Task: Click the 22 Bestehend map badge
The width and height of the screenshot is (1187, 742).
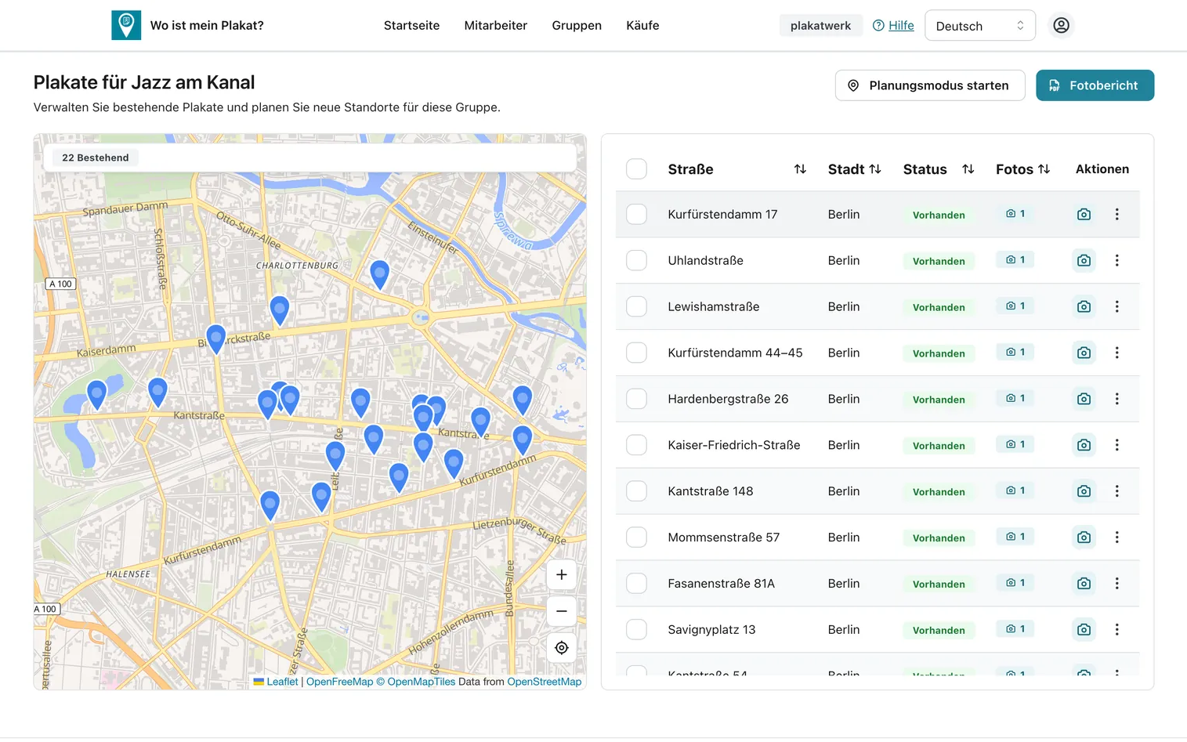Action: tap(96, 157)
